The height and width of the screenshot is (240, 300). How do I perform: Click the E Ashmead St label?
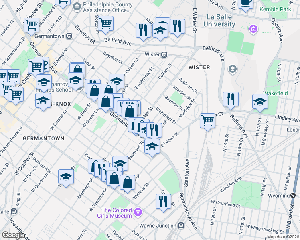pyautogui.click(x=144, y=78)
